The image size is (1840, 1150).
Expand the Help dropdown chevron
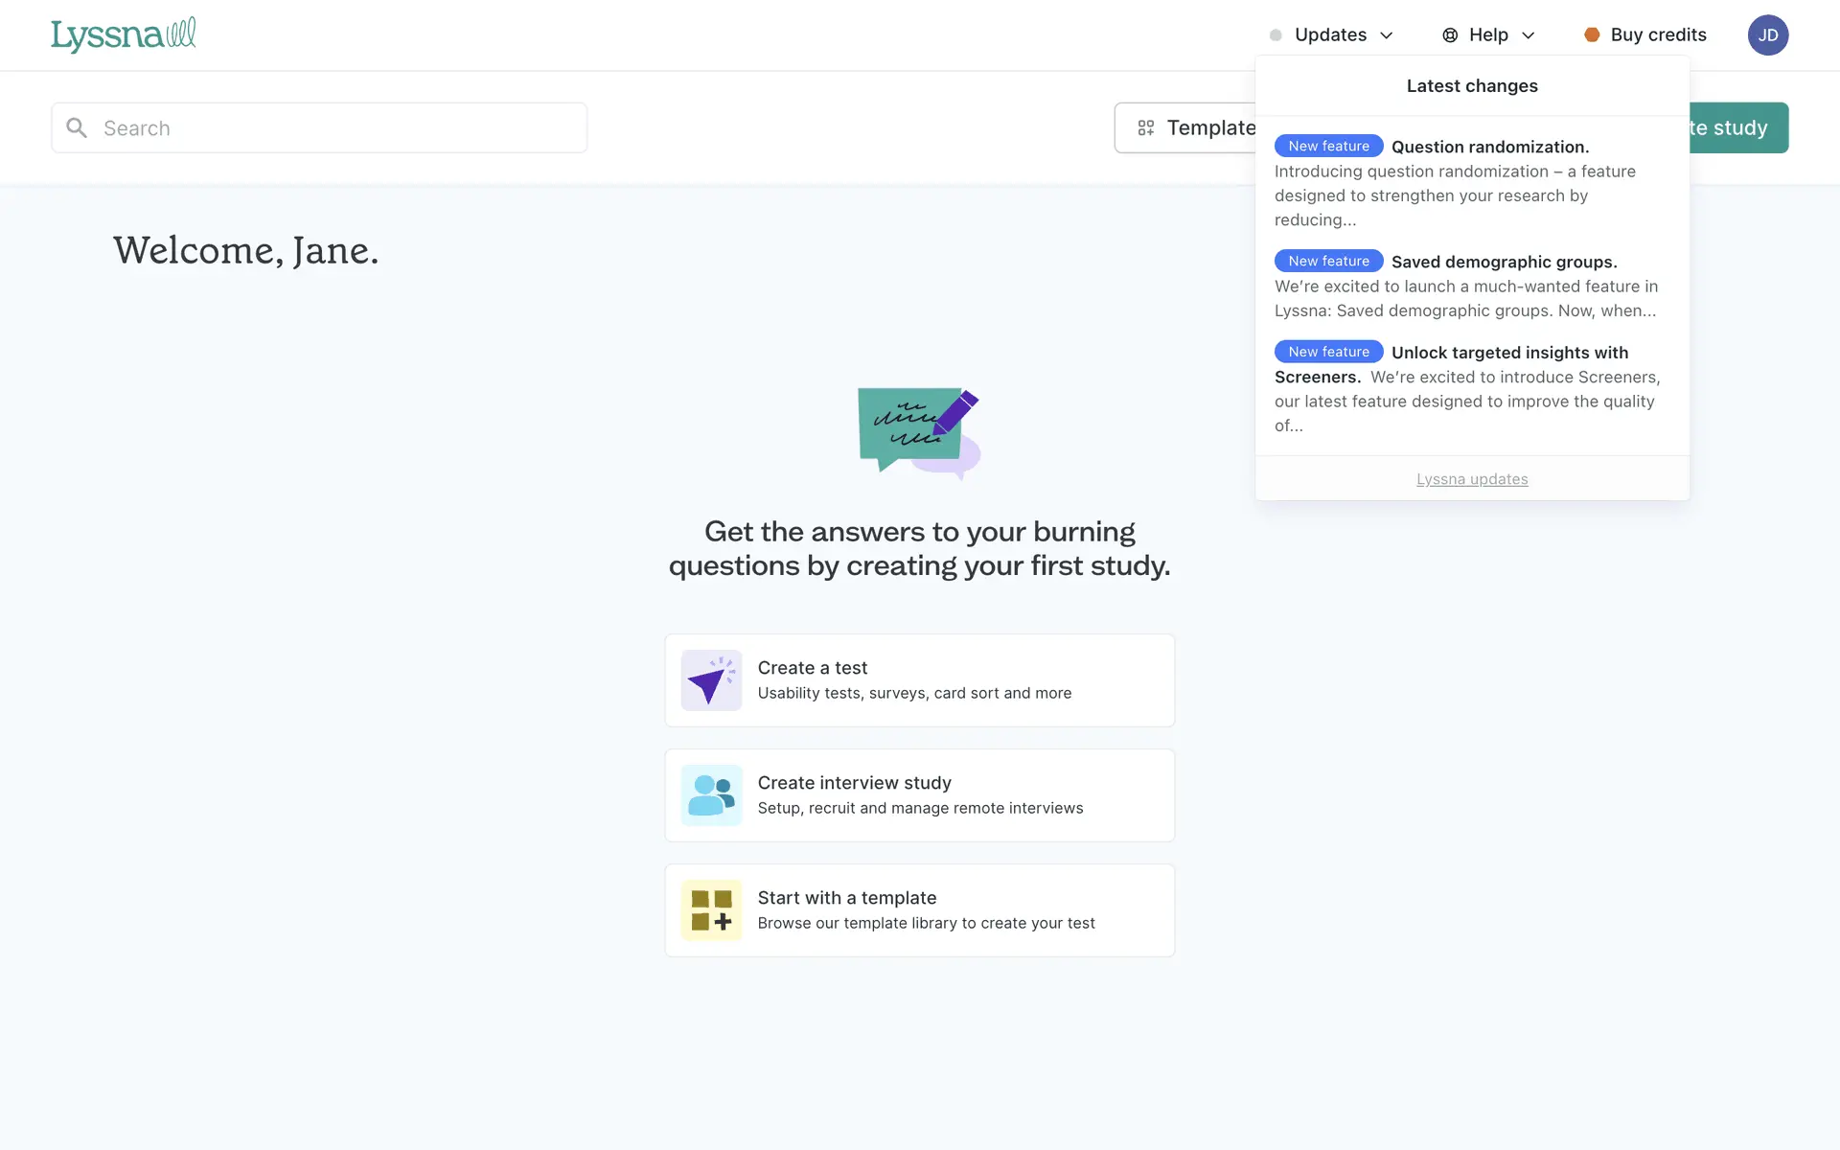point(1529,35)
